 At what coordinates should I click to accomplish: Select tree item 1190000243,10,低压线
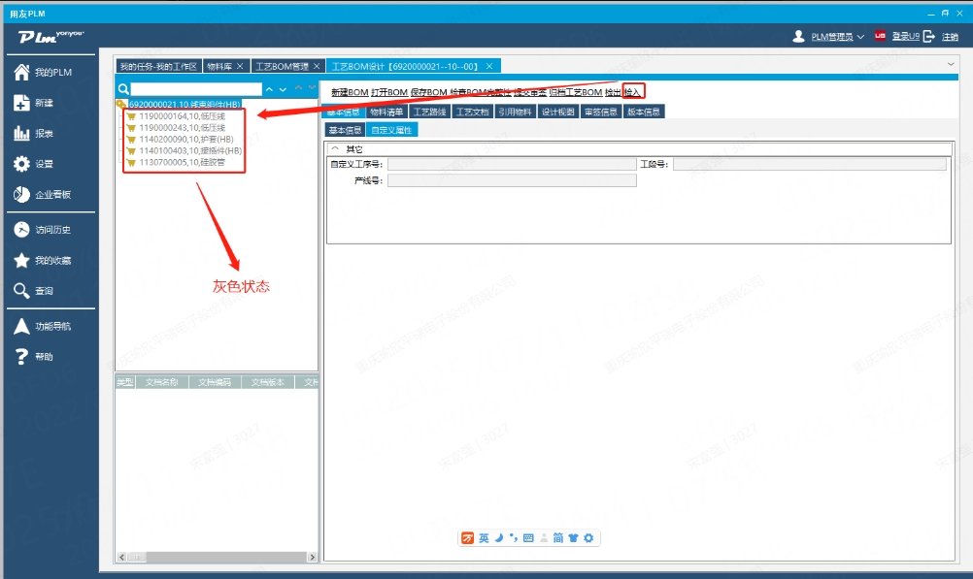(182, 128)
